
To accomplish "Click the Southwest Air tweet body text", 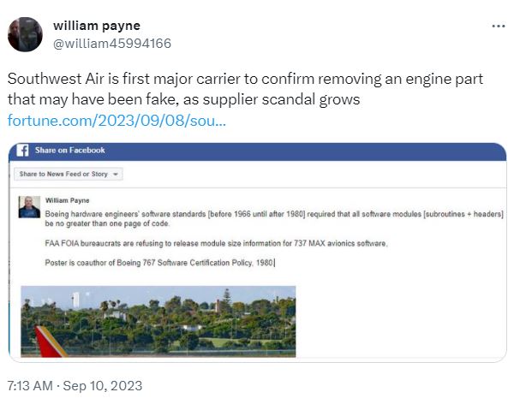I will pos(245,89).
